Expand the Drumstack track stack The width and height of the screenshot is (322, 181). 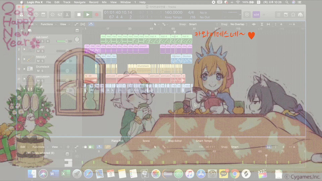[x=24, y=69]
